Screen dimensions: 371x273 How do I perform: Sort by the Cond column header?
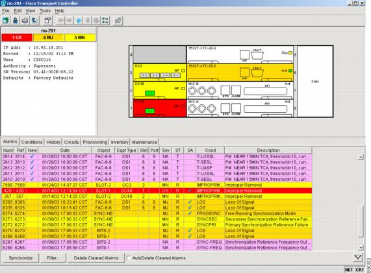[x=210, y=150]
